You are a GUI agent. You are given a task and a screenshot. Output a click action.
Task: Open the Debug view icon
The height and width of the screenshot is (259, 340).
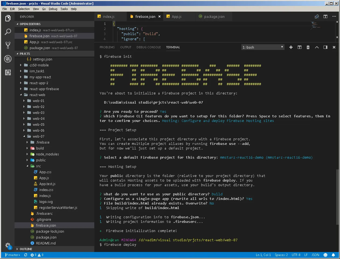(x=8, y=59)
